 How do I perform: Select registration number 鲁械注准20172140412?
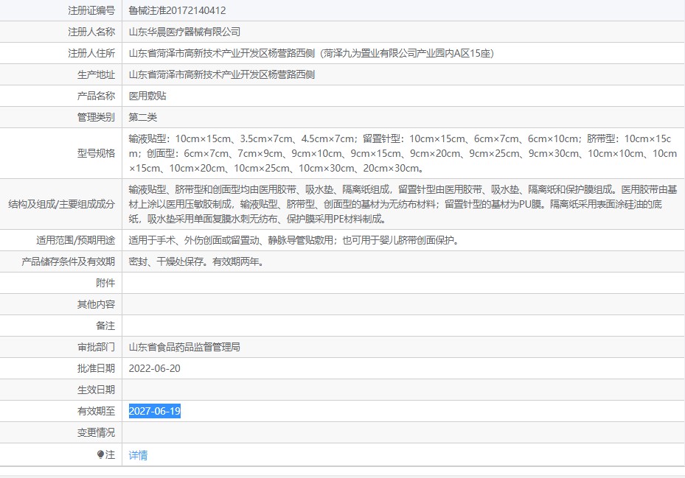click(x=178, y=10)
